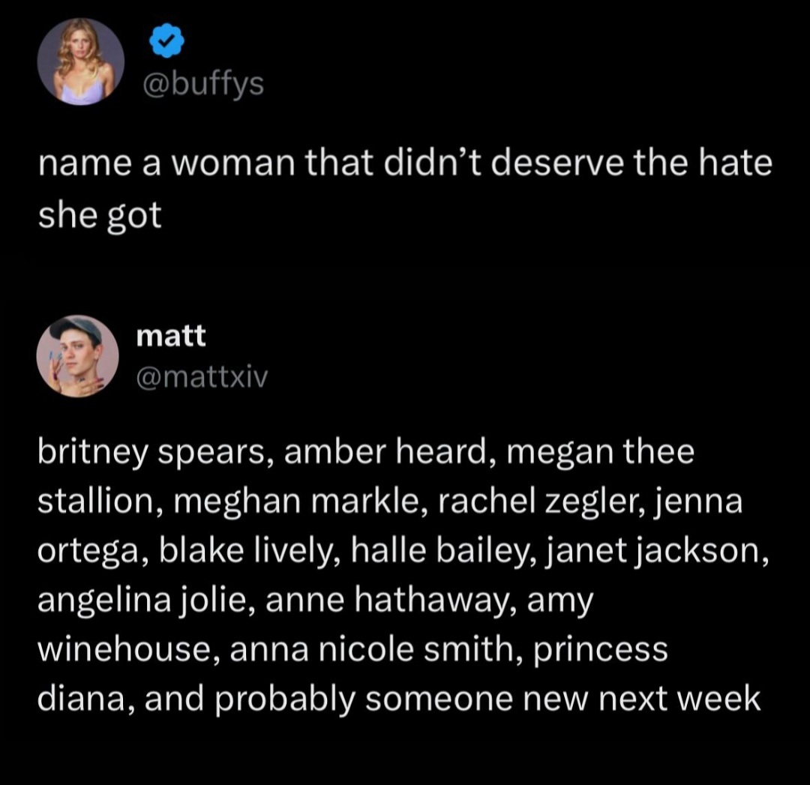Screen dimensions: 810x785
Task: Click the words "she got" in the post
Action: (100, 216)
